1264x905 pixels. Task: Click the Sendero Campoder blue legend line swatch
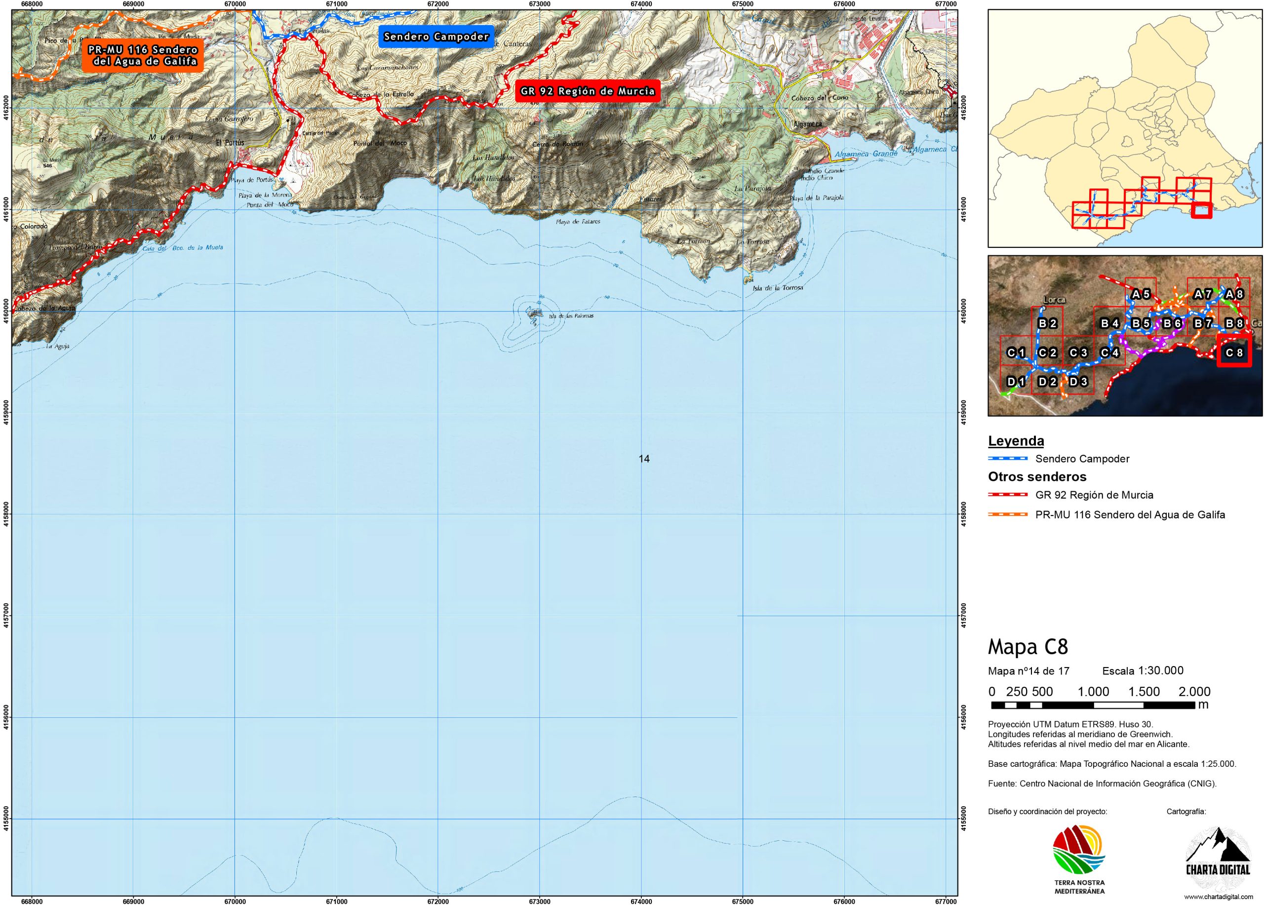tap(1008, 459)
